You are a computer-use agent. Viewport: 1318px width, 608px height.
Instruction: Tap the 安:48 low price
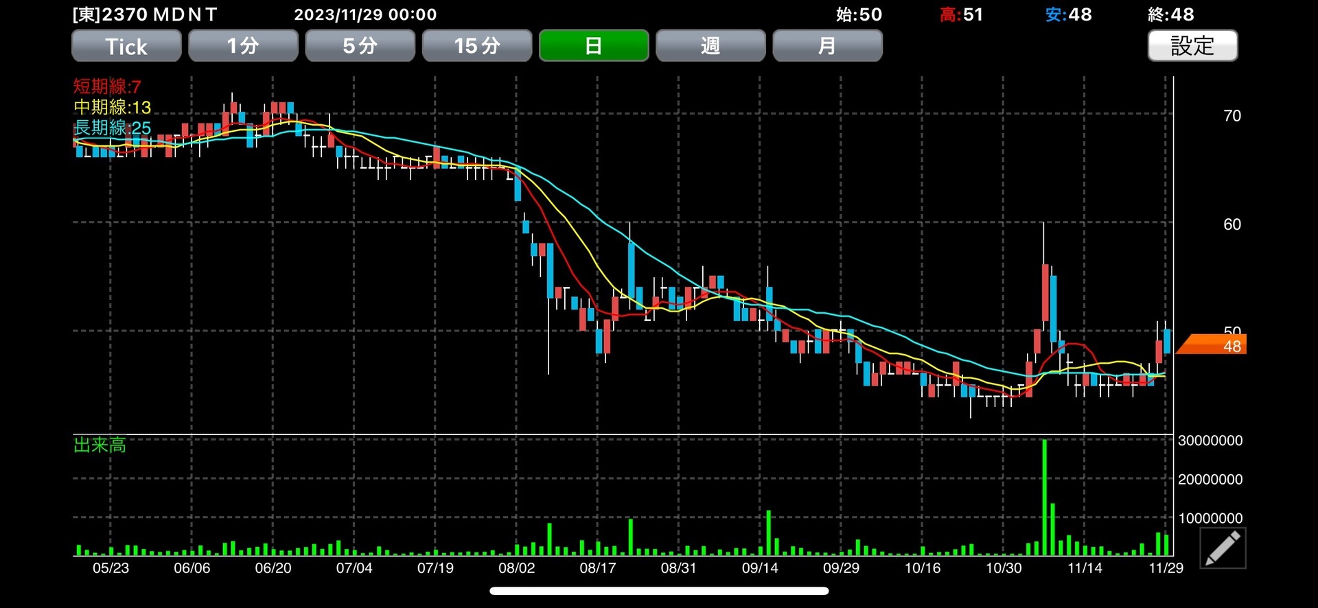tap(1068, 14)
